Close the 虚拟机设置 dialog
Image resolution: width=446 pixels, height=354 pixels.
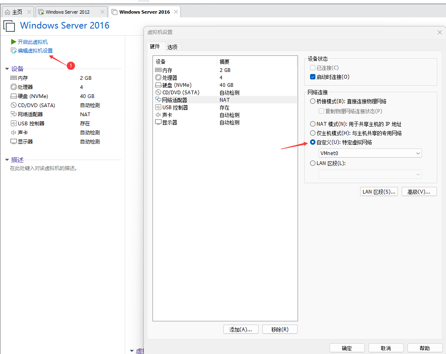click(440, 32)
